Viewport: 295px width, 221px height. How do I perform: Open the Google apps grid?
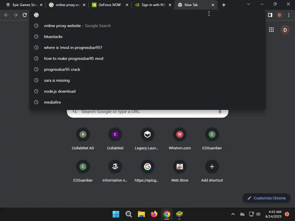coord(271,30)
